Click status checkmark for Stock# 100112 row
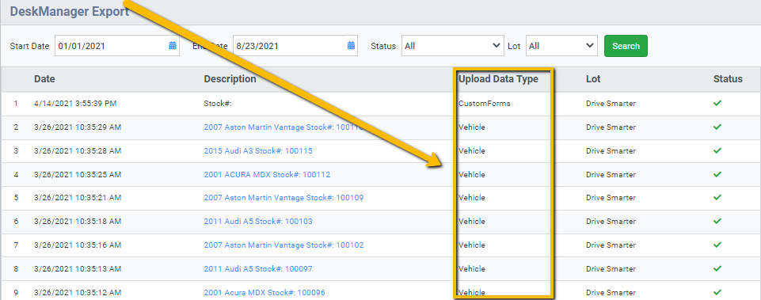This screenshot has width=761, height=300. point(717,174)
